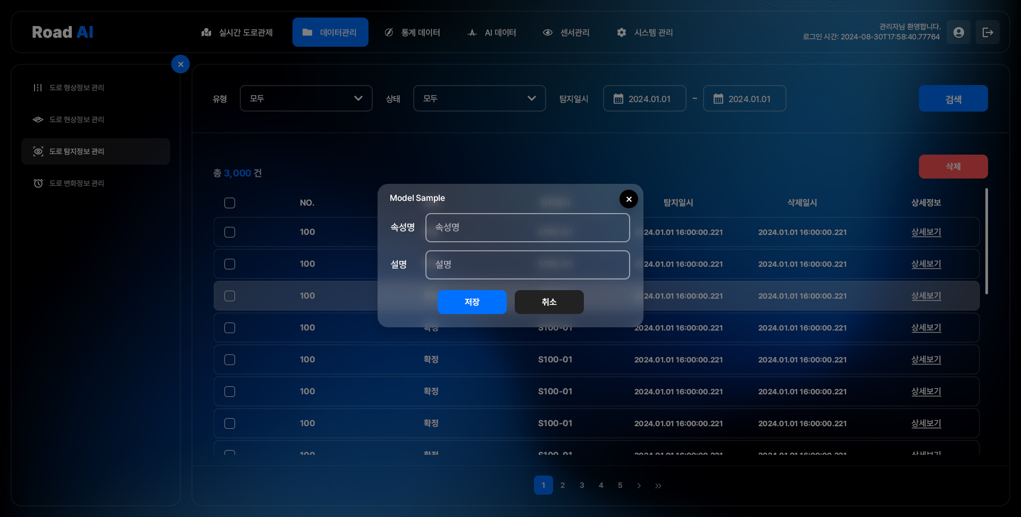1021x517 pixels.
Task: Open 도로 변화정보 관리 in sidebar
Action: 96,183
